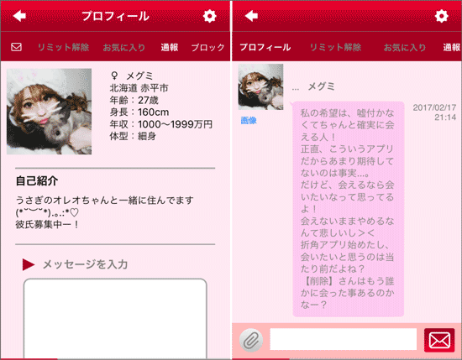This screenshot has height=360, width=462.
Task: Select お気に入り on chat screen
Action: pyautogui.click(x=405, y=47)
